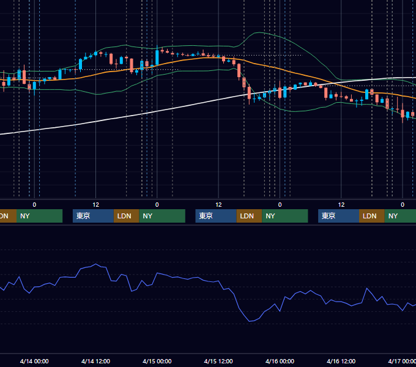Pick the LDN session block on 4/16
Image resolution: width=416 pixels, height=367 pixels.
coord(372,216)
